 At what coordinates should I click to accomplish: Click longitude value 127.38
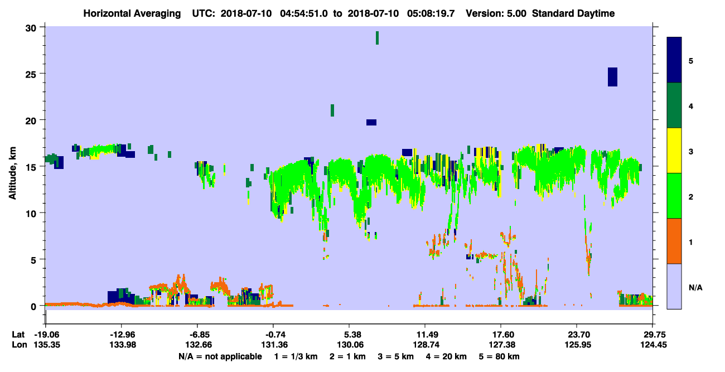[501, 345]
